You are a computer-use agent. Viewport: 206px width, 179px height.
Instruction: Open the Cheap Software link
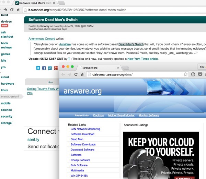(x=80, y=160)
